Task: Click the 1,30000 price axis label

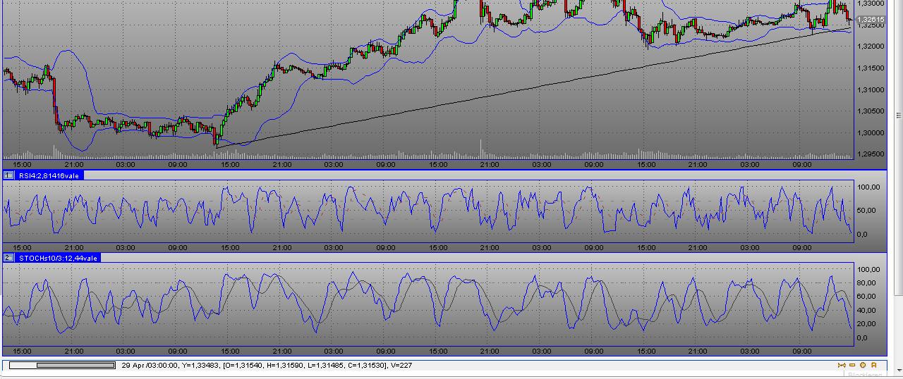Action: pyautogui.click(x=870, y=132)
